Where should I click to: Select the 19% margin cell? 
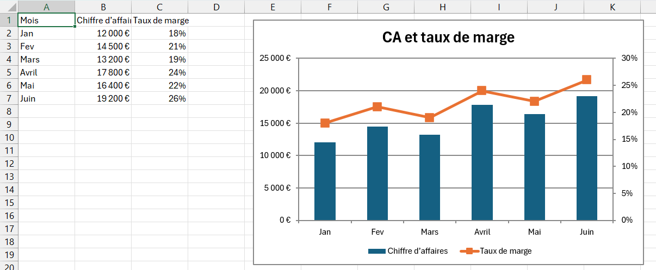160,59
